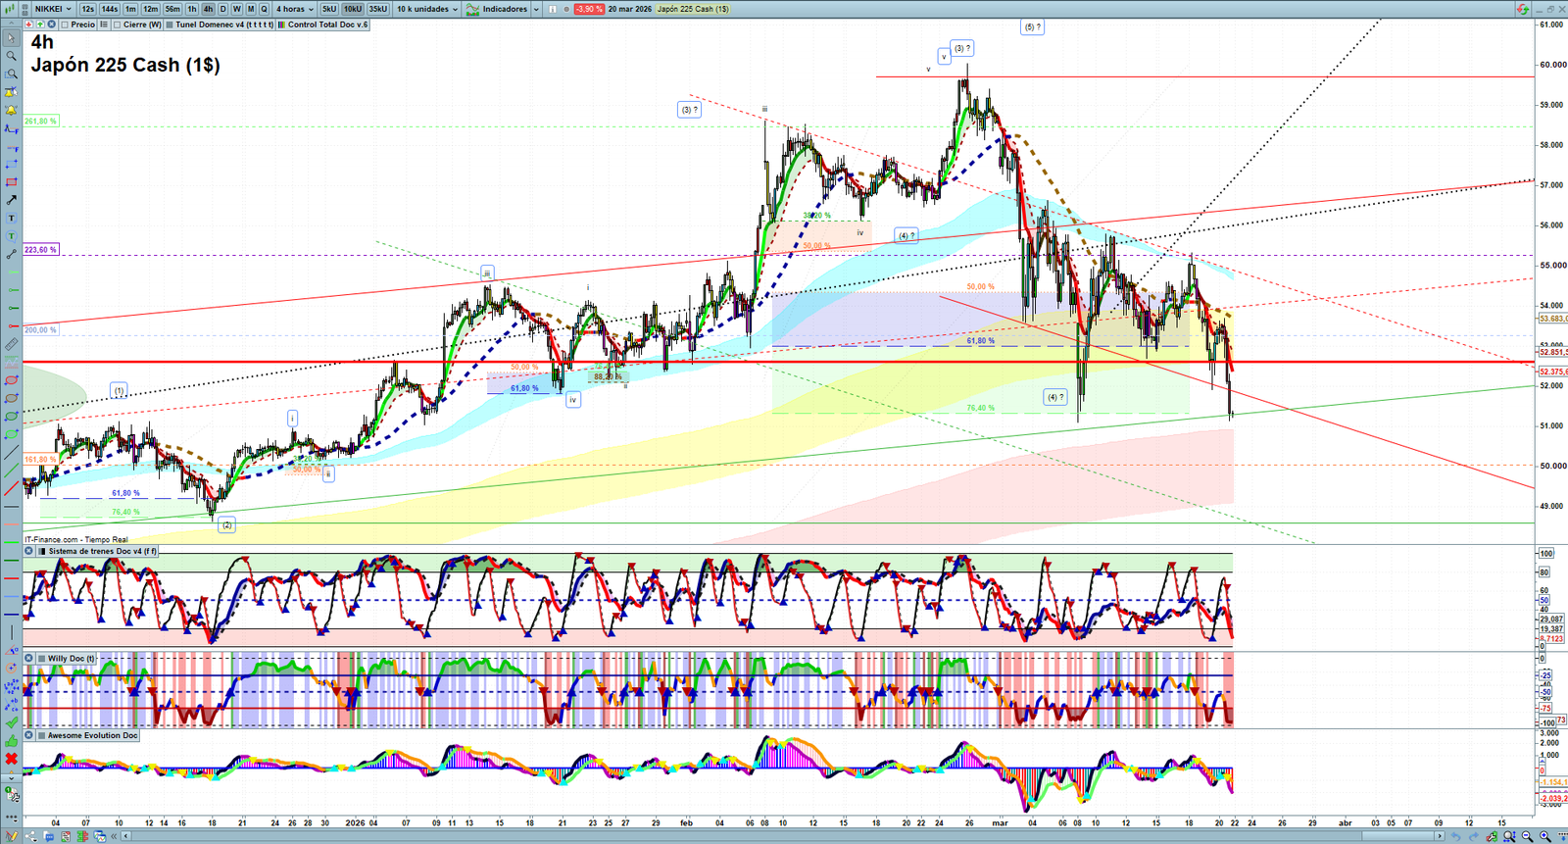Click the blue X circle next to Precio
The height and width of the screenshot is (844, 1568).
tap(51, 25)
